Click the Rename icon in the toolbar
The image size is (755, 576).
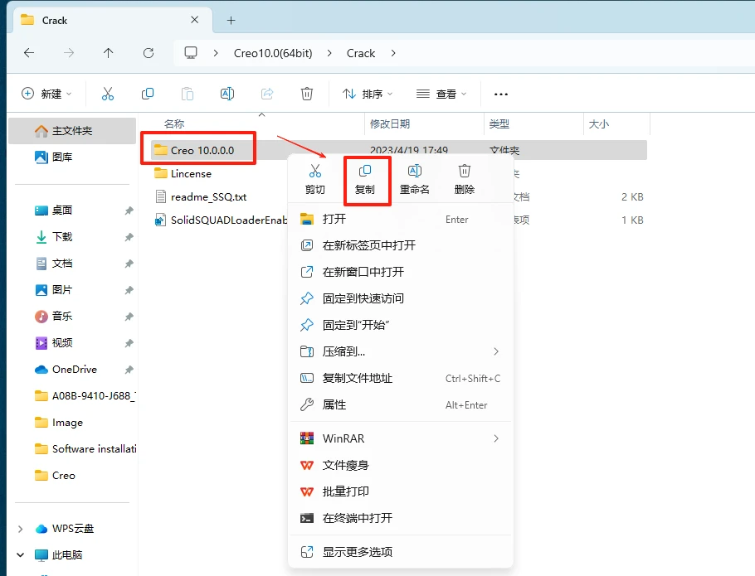pyautogui.click(x=227, y=94)
